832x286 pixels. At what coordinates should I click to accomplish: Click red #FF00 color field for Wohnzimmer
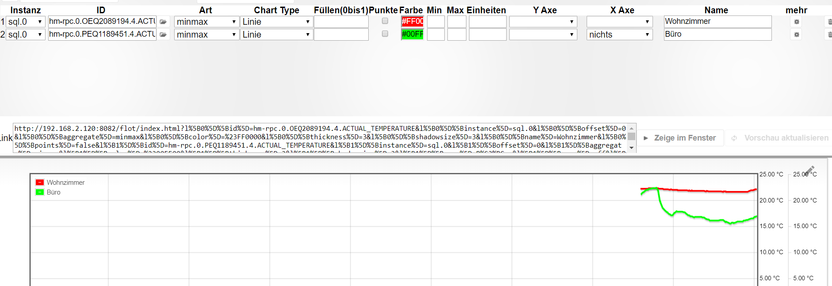(x=412, y=22)
